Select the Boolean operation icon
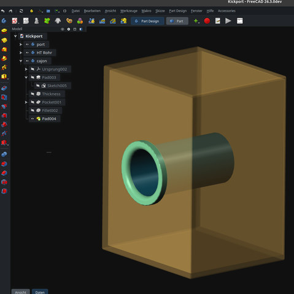The height and width of the screenshot is (294, 294). click(4, 154)
